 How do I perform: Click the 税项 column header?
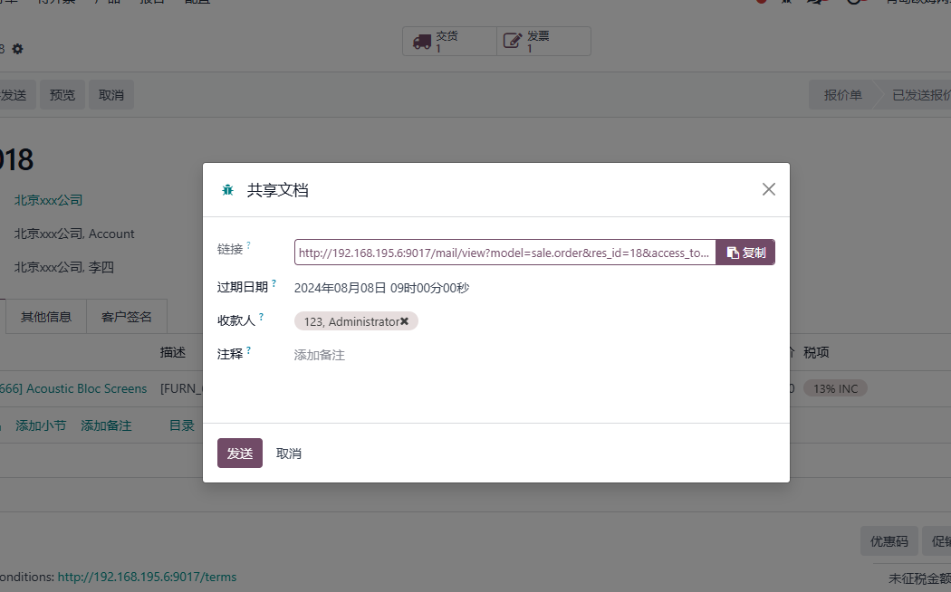click(816, 352)
